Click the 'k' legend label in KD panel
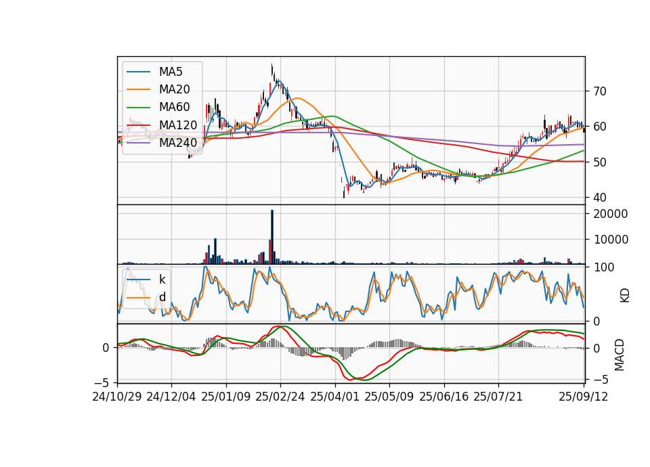Screen dimensions: 650x467 (162, 280)
